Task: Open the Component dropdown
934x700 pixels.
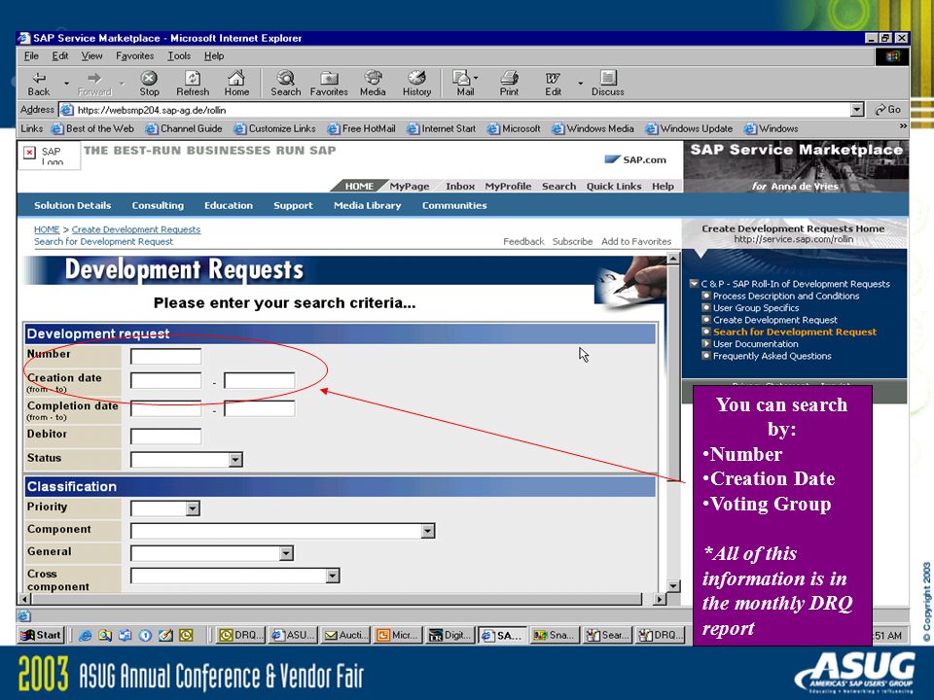Action: click(x=428, y=531)
